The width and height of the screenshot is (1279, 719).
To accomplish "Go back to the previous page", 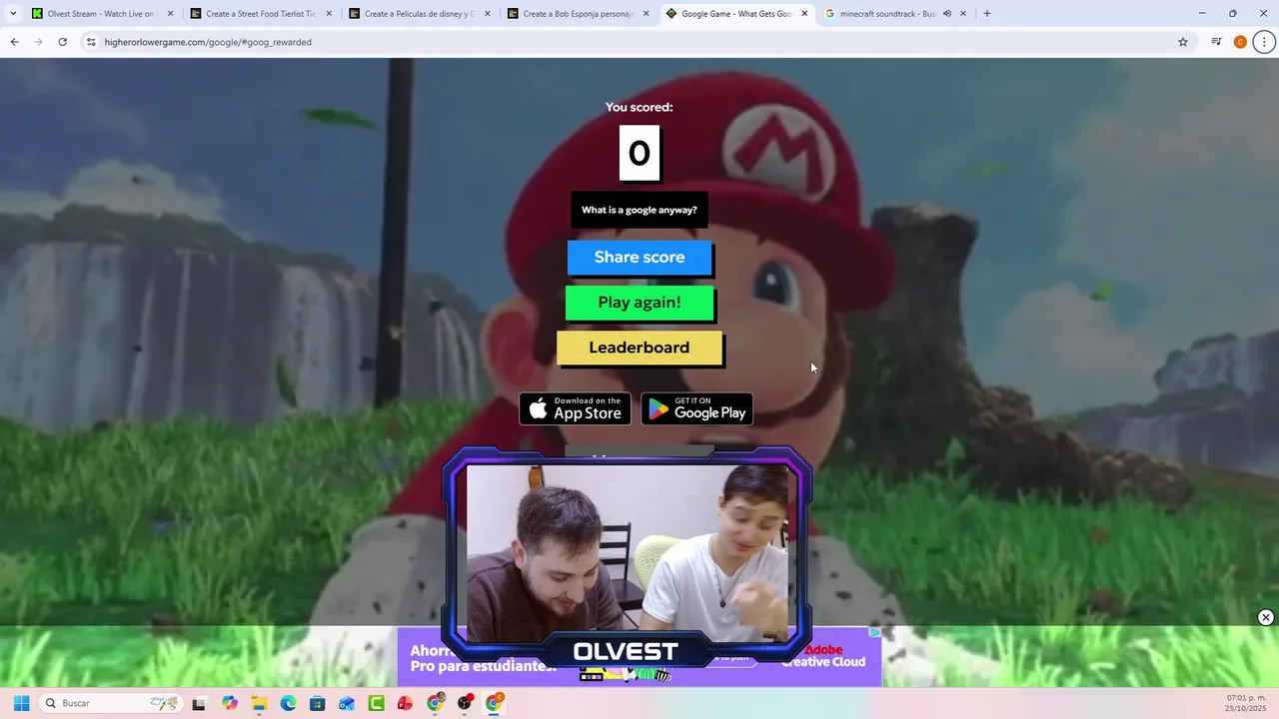I will [x=14, y=42].
